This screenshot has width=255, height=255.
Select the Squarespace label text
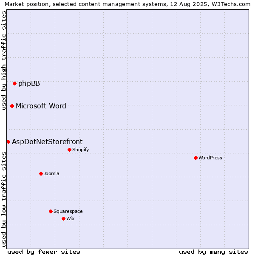click(68, 211)
